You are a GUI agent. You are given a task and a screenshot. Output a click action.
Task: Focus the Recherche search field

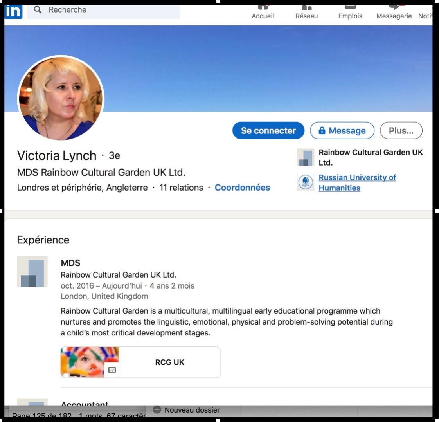pos(103,11)
